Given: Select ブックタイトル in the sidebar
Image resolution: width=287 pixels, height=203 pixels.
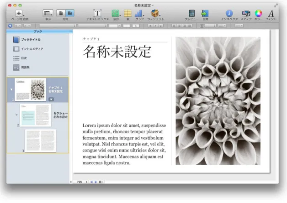Looking at the screenshot, I should coord(31,40).
